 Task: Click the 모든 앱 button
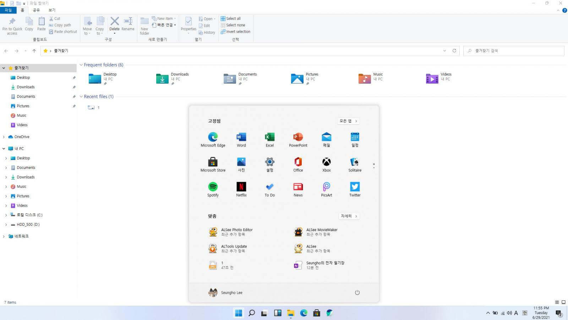[348, 121]
